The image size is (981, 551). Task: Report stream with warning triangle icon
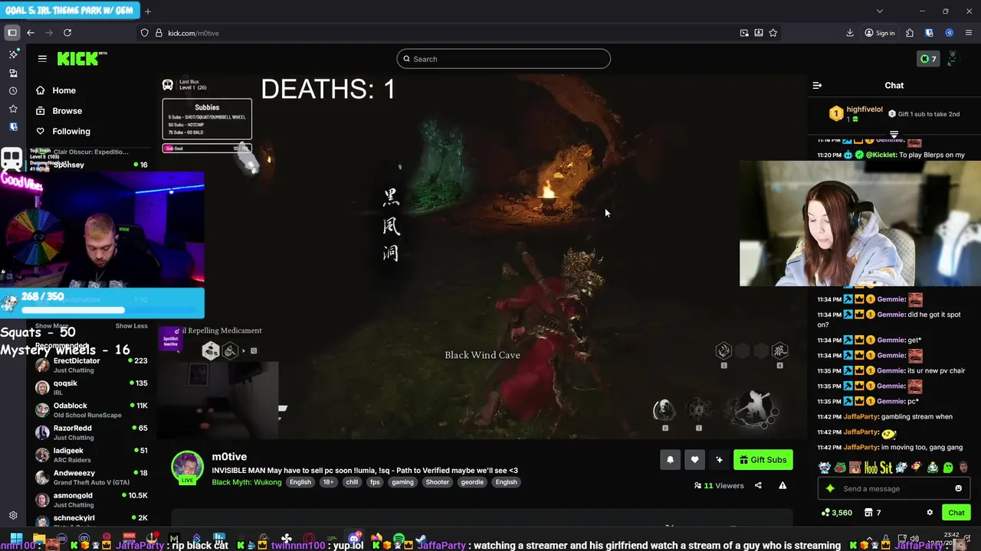click(x=783, y=485)
